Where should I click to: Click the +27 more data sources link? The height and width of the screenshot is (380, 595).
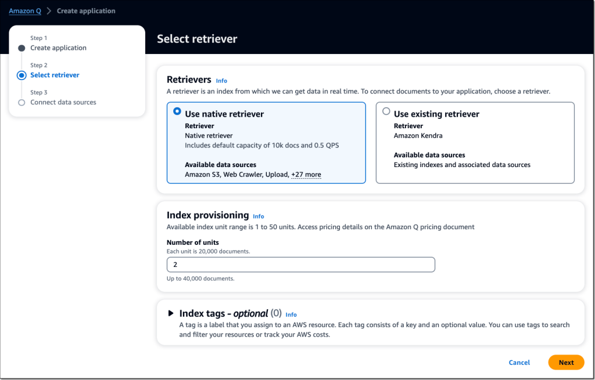(306, 174)
